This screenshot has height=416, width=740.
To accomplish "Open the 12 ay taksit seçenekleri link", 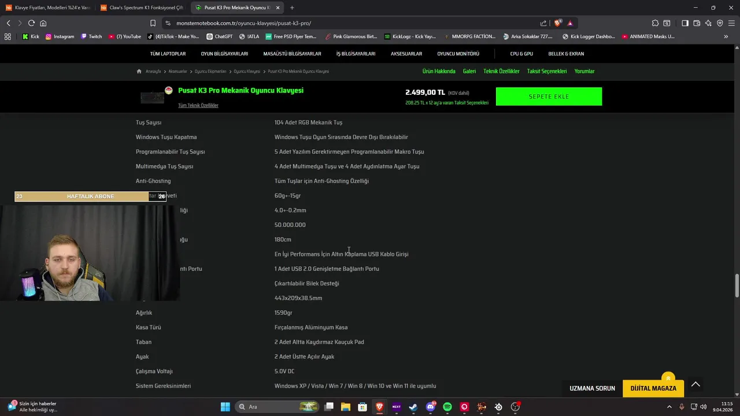I will point(447,103).
